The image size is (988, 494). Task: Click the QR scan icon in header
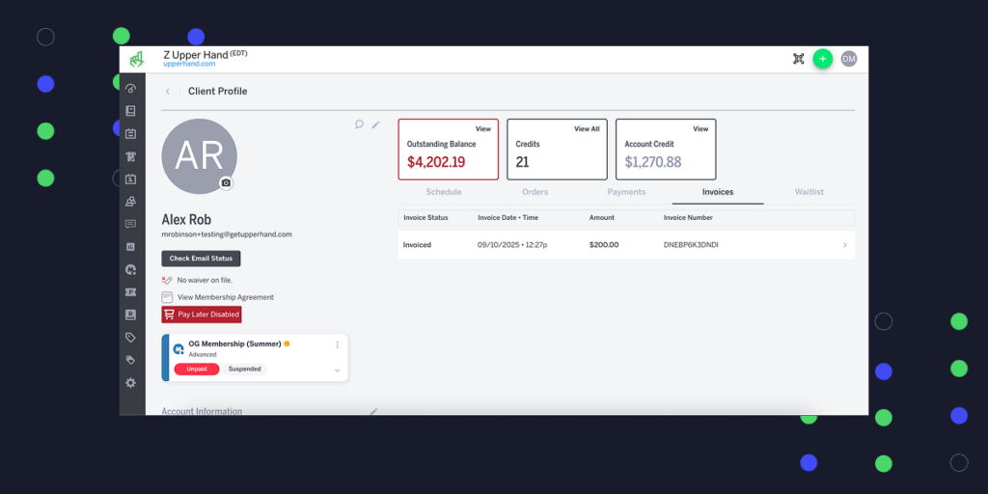(x=798, y=59)
